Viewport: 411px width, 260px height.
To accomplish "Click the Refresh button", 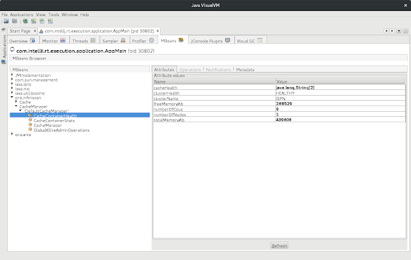I will (279, 246).
